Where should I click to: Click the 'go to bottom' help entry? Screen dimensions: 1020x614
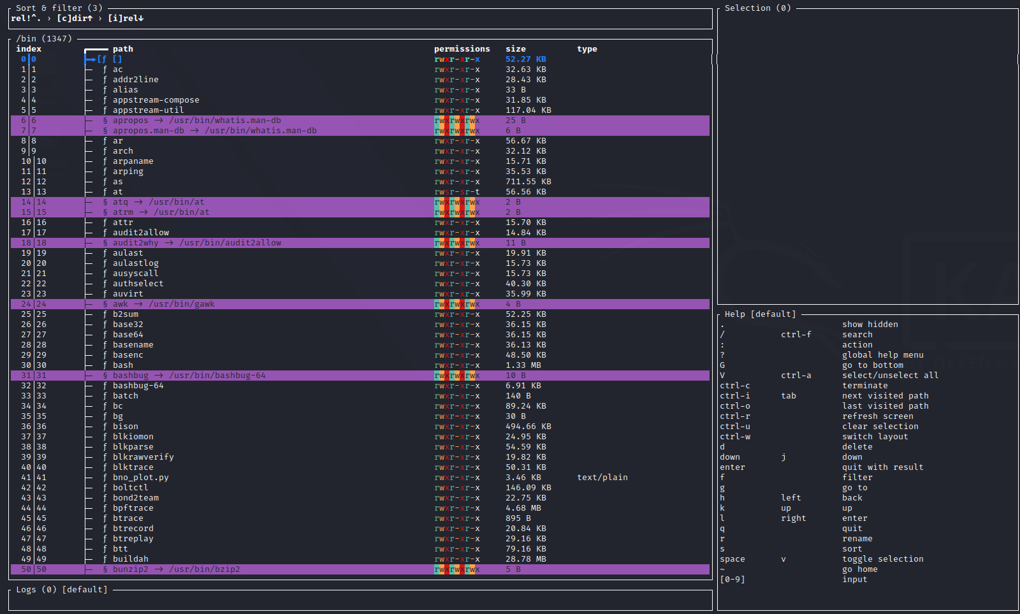[x=873, y=365]
